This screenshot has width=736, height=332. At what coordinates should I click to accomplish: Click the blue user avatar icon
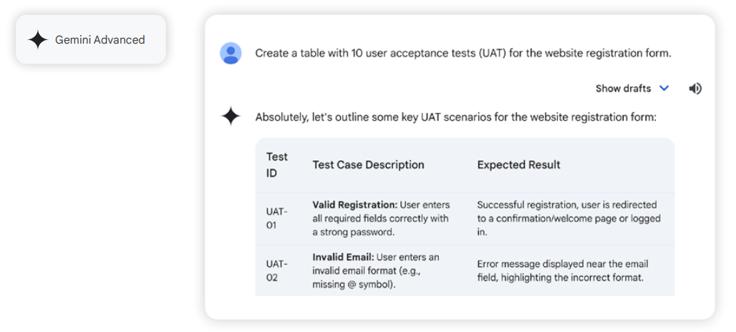[231, 54]
